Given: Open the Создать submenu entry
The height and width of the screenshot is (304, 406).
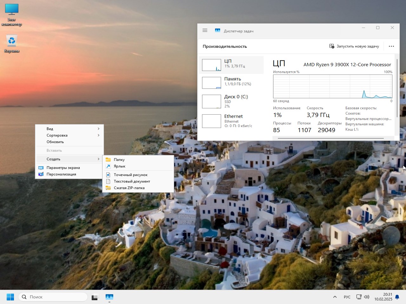Looking at the screenshot, I should (x=70, y=159).
